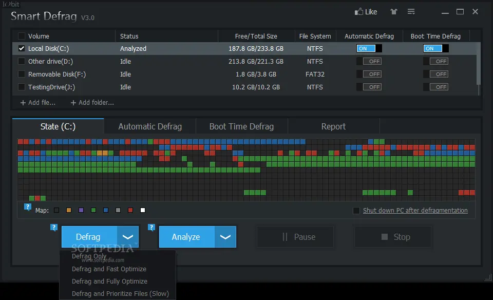This screenshot has width=493, height=300.
Task: Switch to the Automatic Defrag tab
Action: 150,126
